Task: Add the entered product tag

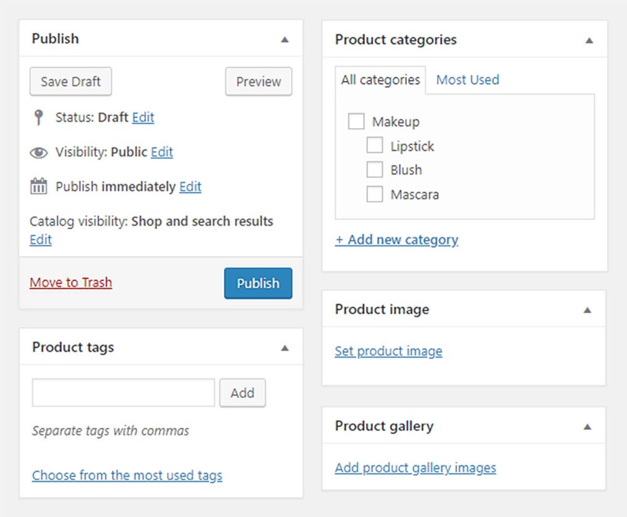Action: [242, 393]
